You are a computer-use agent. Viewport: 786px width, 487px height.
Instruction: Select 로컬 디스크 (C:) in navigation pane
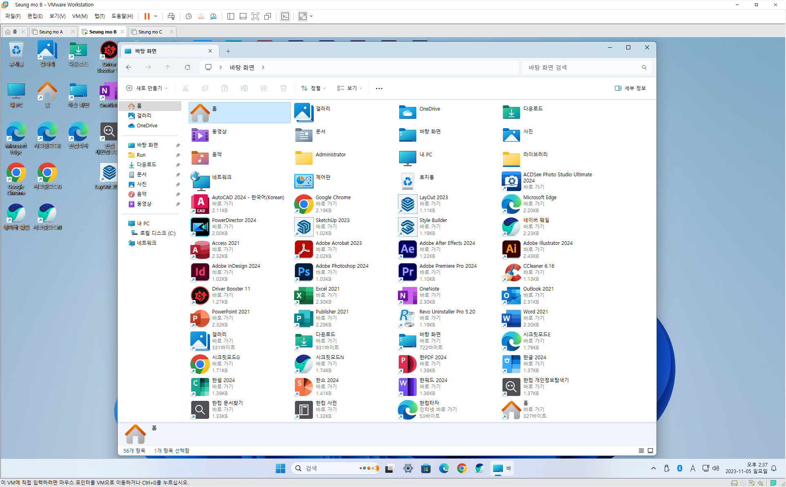pyautogui.click(x=157, y=233)
